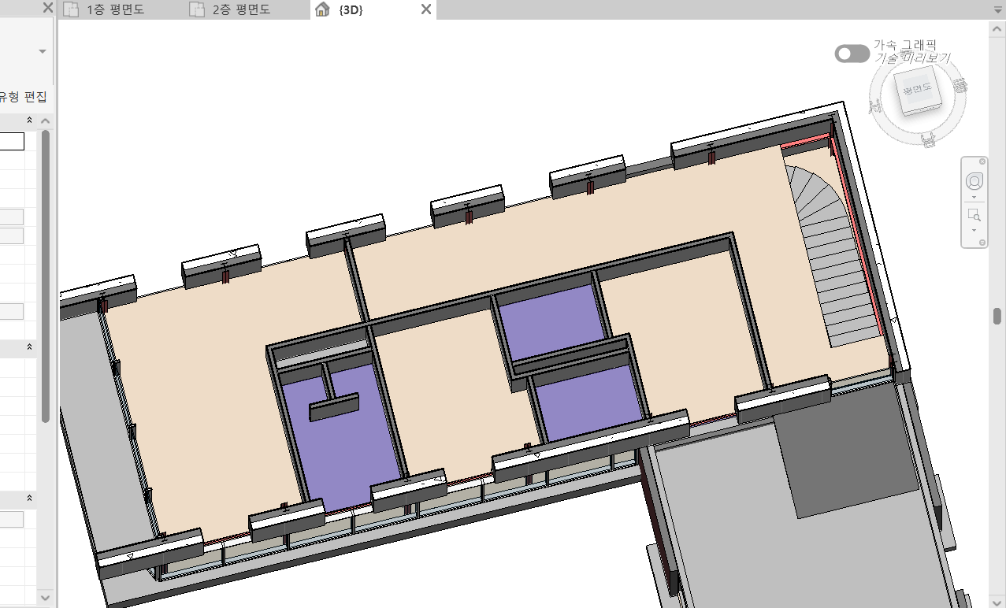1006x608 pixels.
Task: Close the navigation bar with its small X
Action: [x=982, y=161]
